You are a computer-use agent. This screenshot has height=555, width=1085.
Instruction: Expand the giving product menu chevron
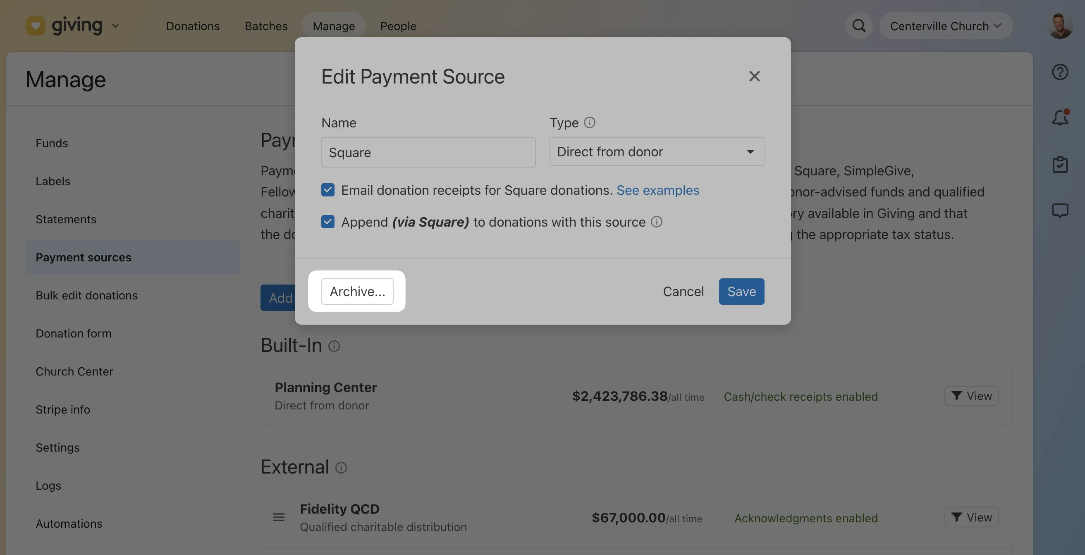115,26
